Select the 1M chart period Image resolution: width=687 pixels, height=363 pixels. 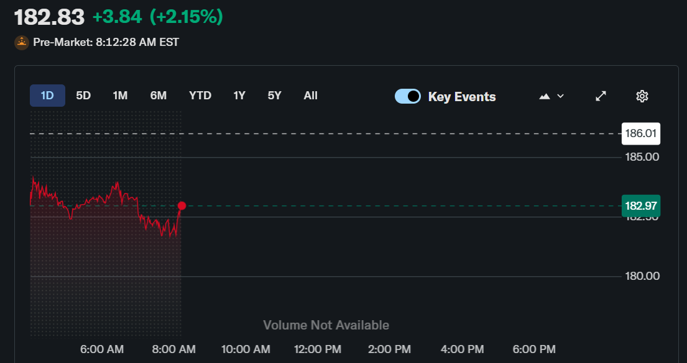tap(120, 96)
